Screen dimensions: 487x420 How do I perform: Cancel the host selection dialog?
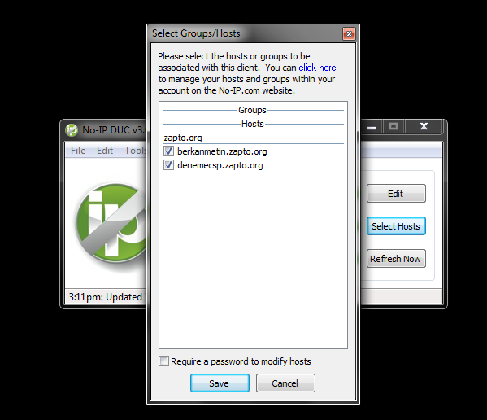coord(285,383)
